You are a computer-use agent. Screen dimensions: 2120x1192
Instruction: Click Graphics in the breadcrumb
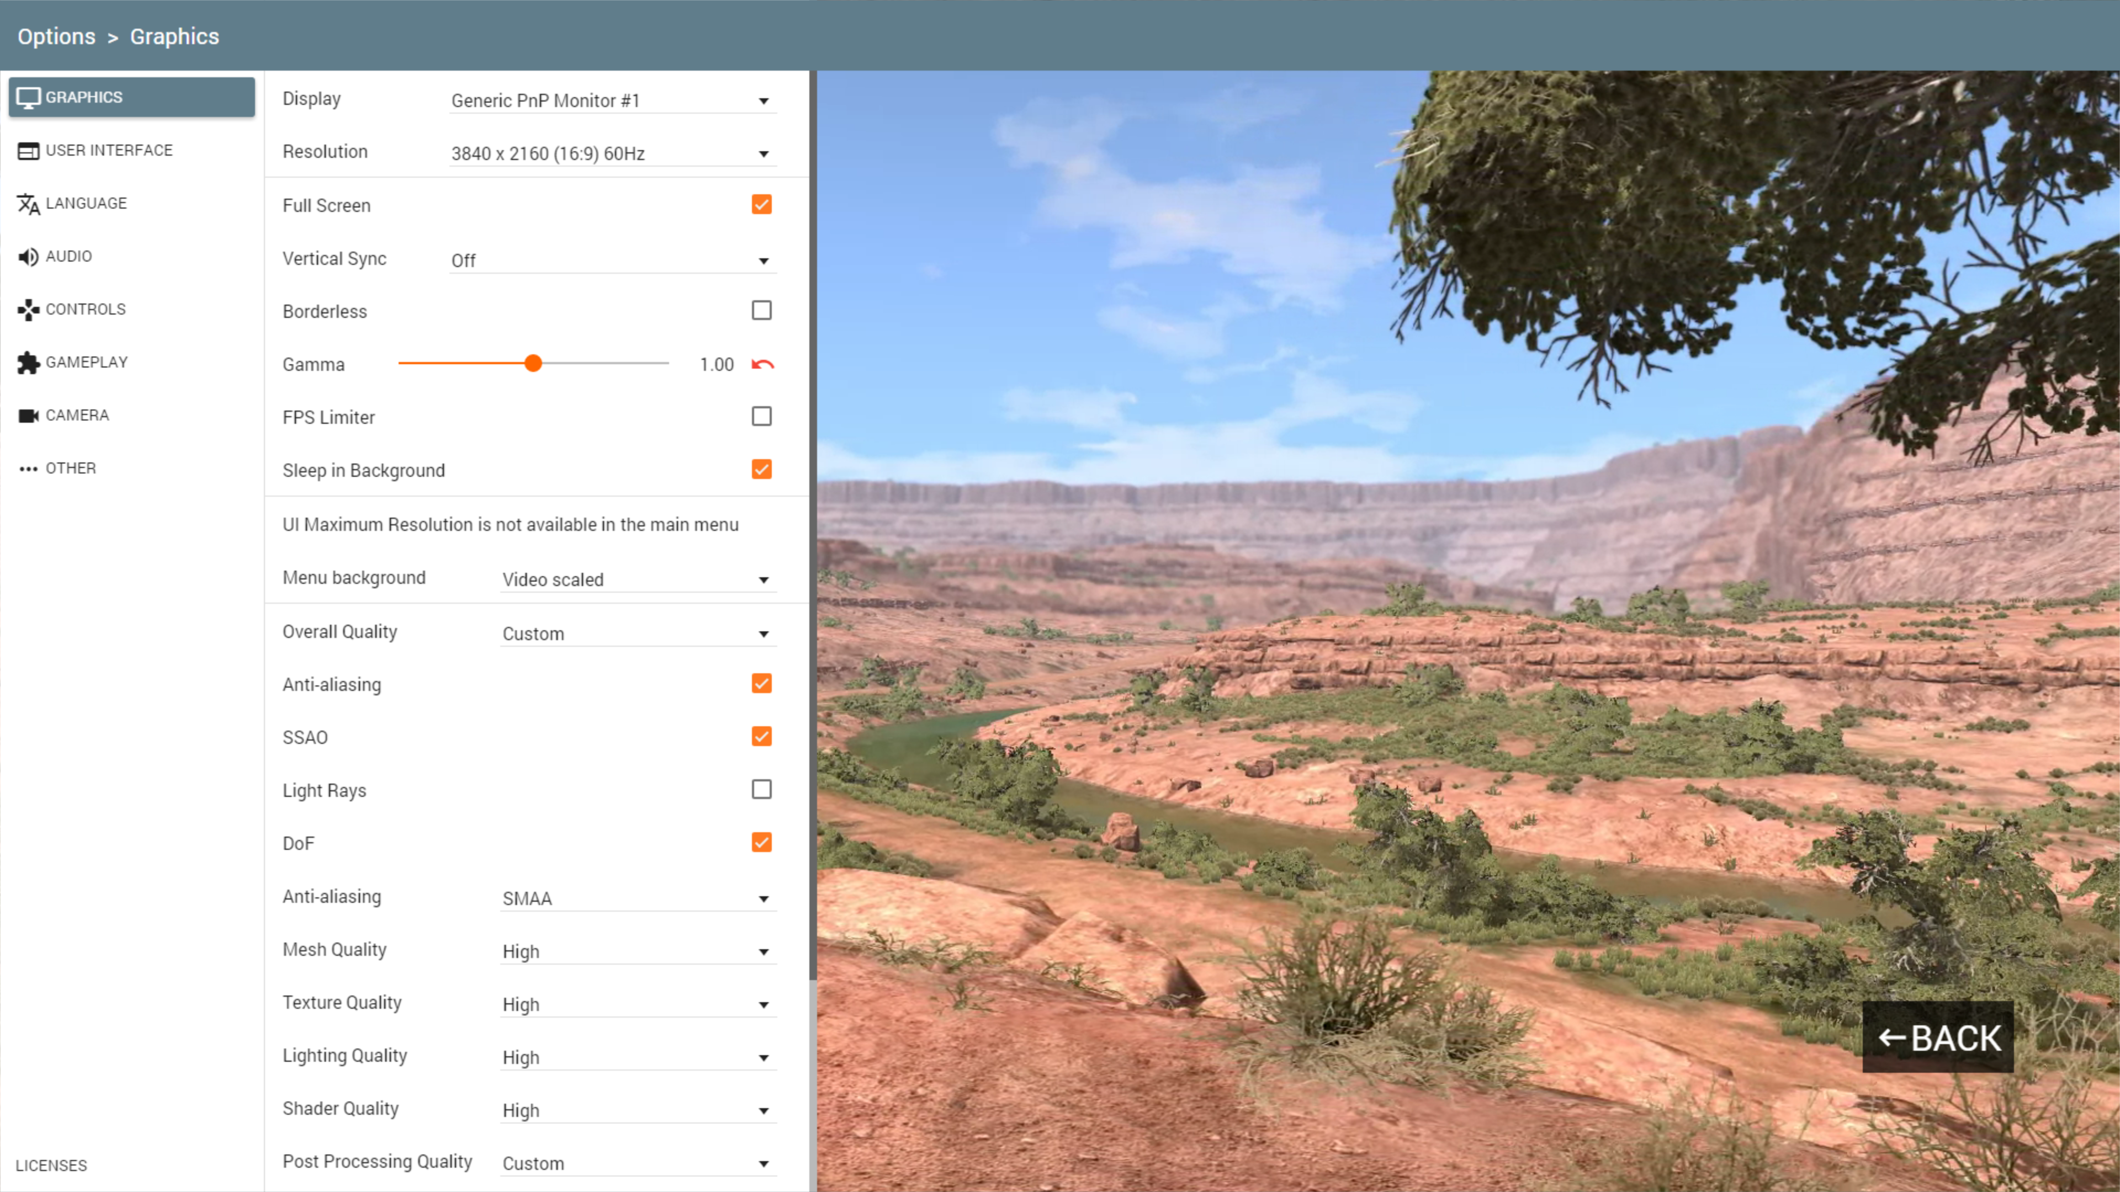tap(174, 36)
